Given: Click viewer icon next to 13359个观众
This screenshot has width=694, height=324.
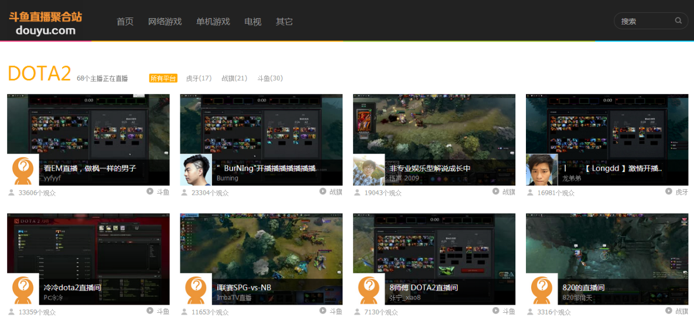Looking at the screenshot, I should pyautogui.click(x=11, y=312).
